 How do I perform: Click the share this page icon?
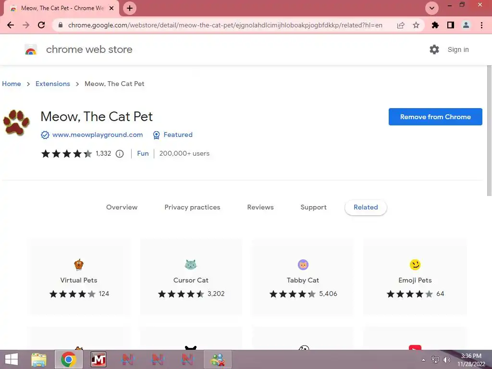[x=401, y=25]
